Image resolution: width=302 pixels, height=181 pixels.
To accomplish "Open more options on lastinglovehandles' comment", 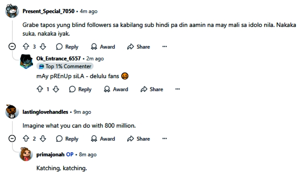I will click(x=164, y=139).
